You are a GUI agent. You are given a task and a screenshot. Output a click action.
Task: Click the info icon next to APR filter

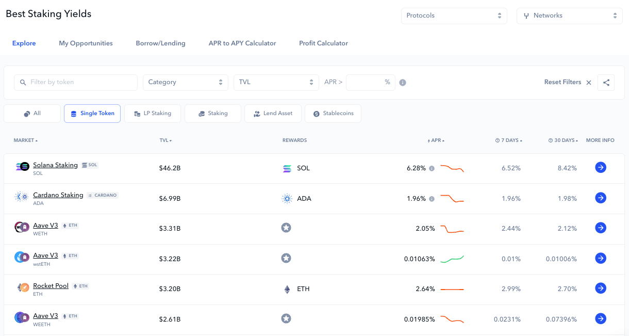click(x=403, y=83)
